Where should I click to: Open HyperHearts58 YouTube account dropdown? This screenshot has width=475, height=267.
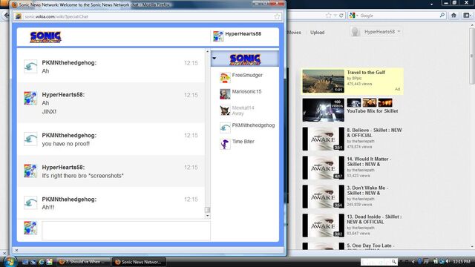[399, 31]
